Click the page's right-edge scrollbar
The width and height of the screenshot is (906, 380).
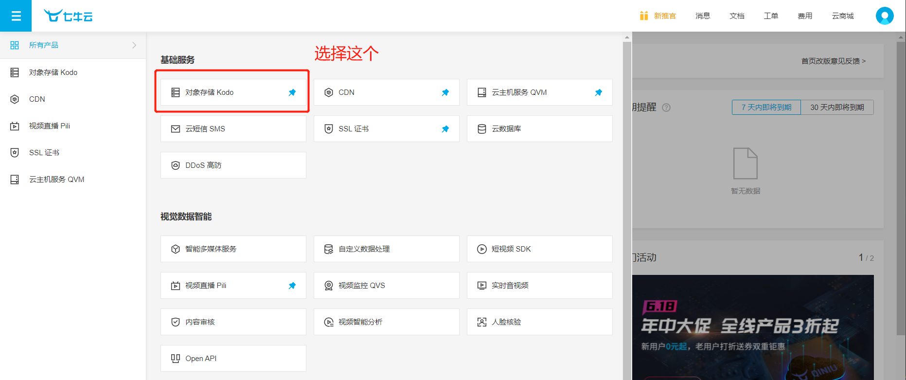901,188
